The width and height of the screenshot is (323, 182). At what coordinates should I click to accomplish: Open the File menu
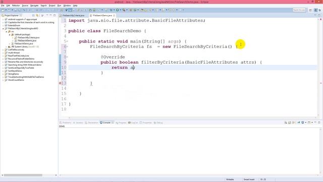tap(3, 6)
